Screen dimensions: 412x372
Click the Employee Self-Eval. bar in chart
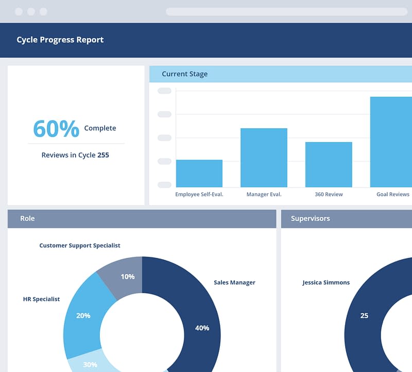point(199,173)
